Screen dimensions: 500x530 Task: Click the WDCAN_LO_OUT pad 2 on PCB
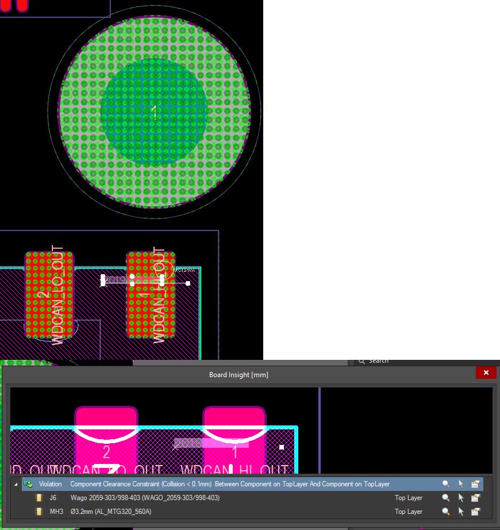coord(50,294)
